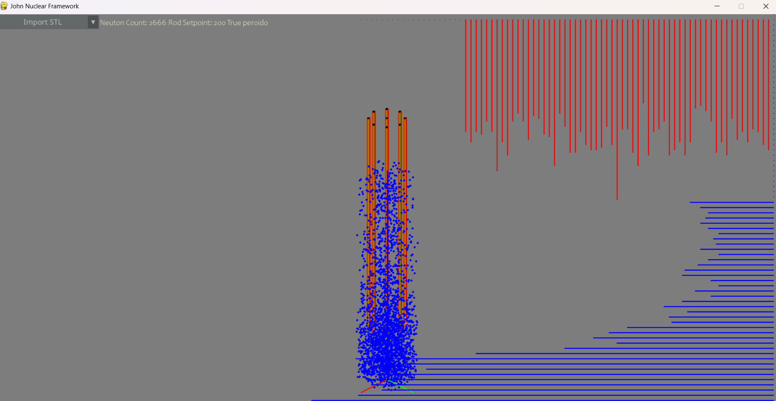Click the John Nuclear Framework window title text
Viewport: 776px width, 401px height.
point(45,6)
